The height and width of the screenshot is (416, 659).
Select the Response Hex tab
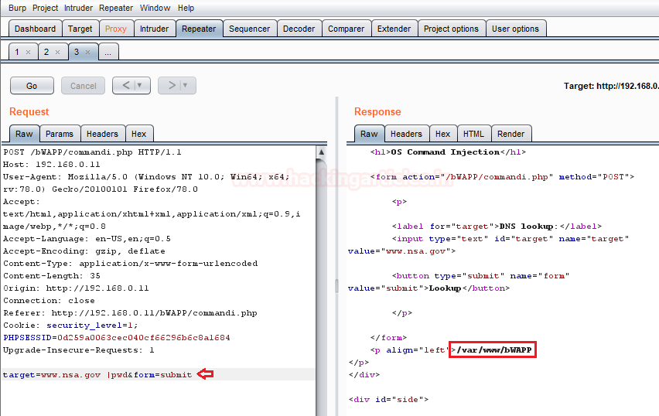[x=443, y=134]
